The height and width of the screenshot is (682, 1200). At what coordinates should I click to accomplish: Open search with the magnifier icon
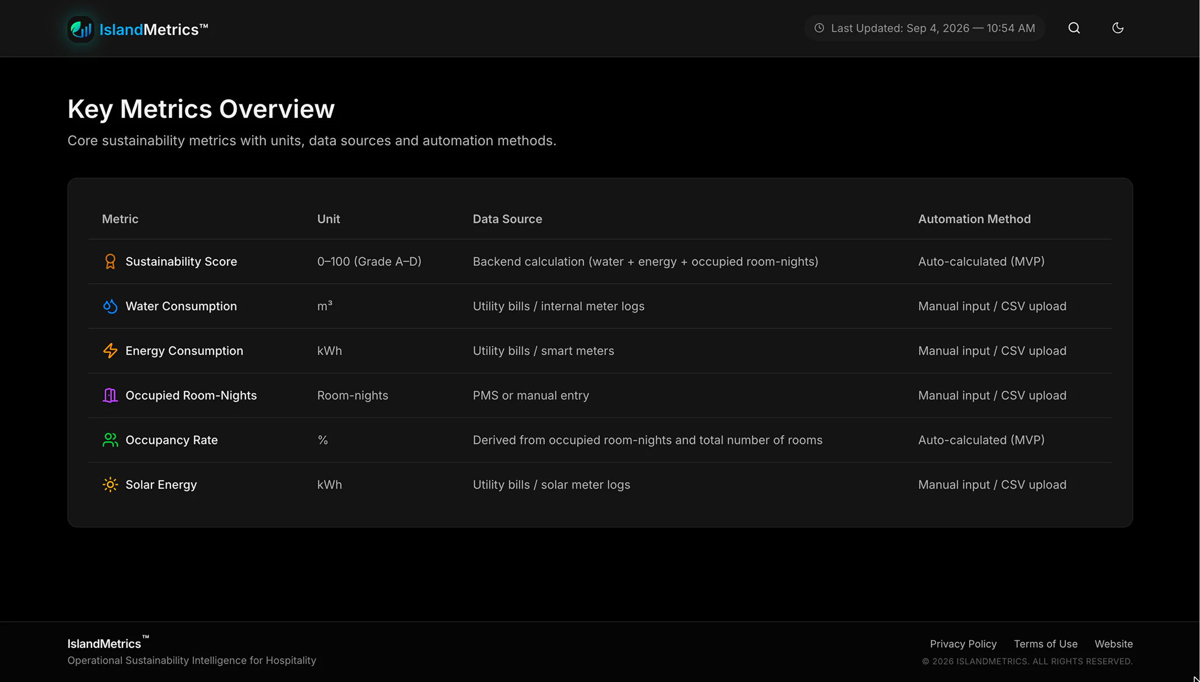(1074, 28)
